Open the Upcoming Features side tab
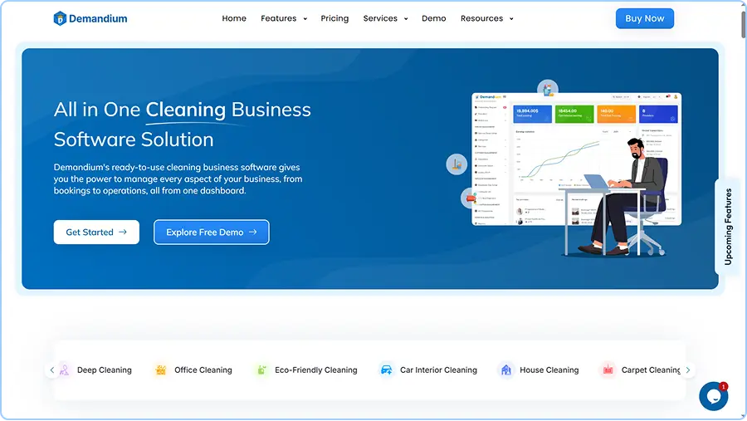The width and height of the screenshot is (747, 421). (729, 227)
